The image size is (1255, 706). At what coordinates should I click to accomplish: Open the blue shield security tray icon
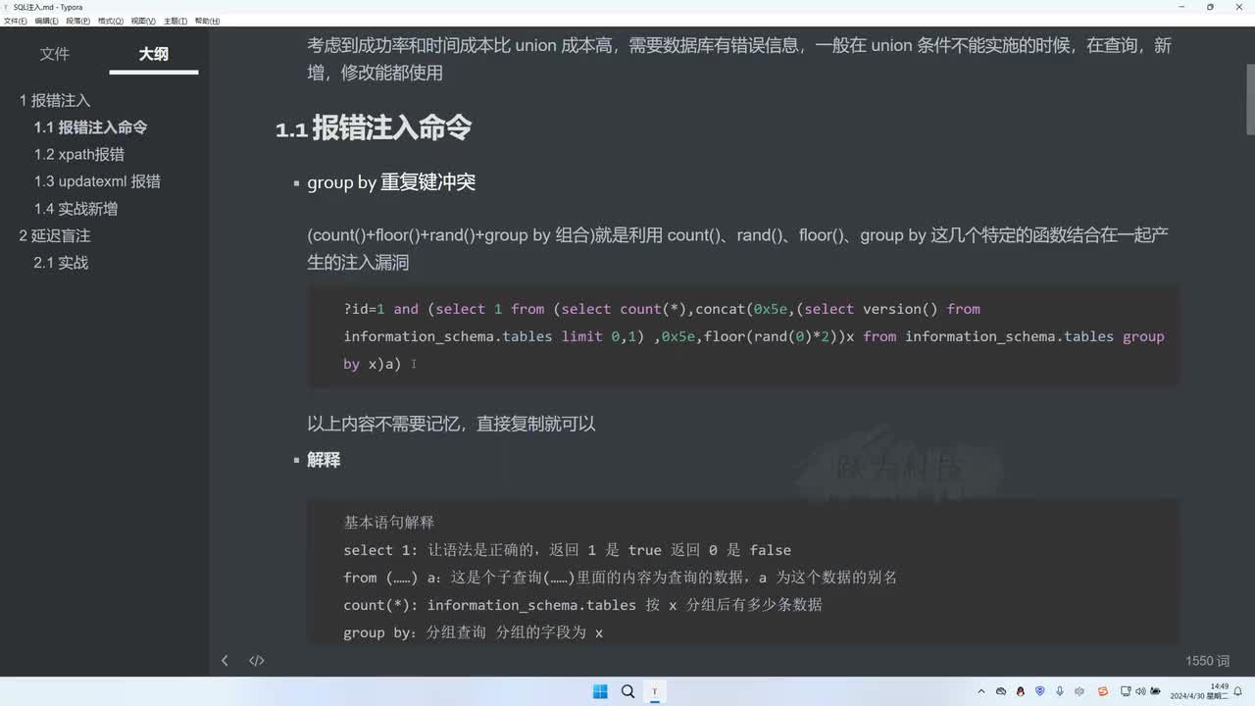click(1040, 692)
